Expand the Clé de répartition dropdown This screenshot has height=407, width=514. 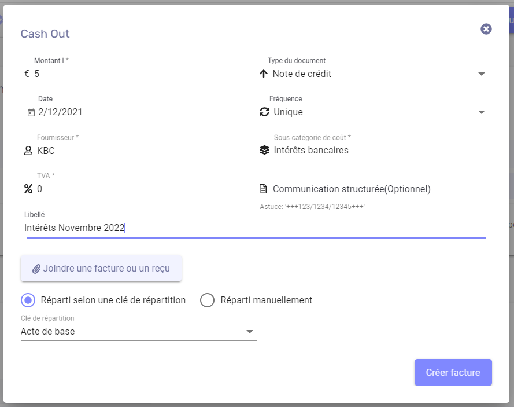point(138,332)
